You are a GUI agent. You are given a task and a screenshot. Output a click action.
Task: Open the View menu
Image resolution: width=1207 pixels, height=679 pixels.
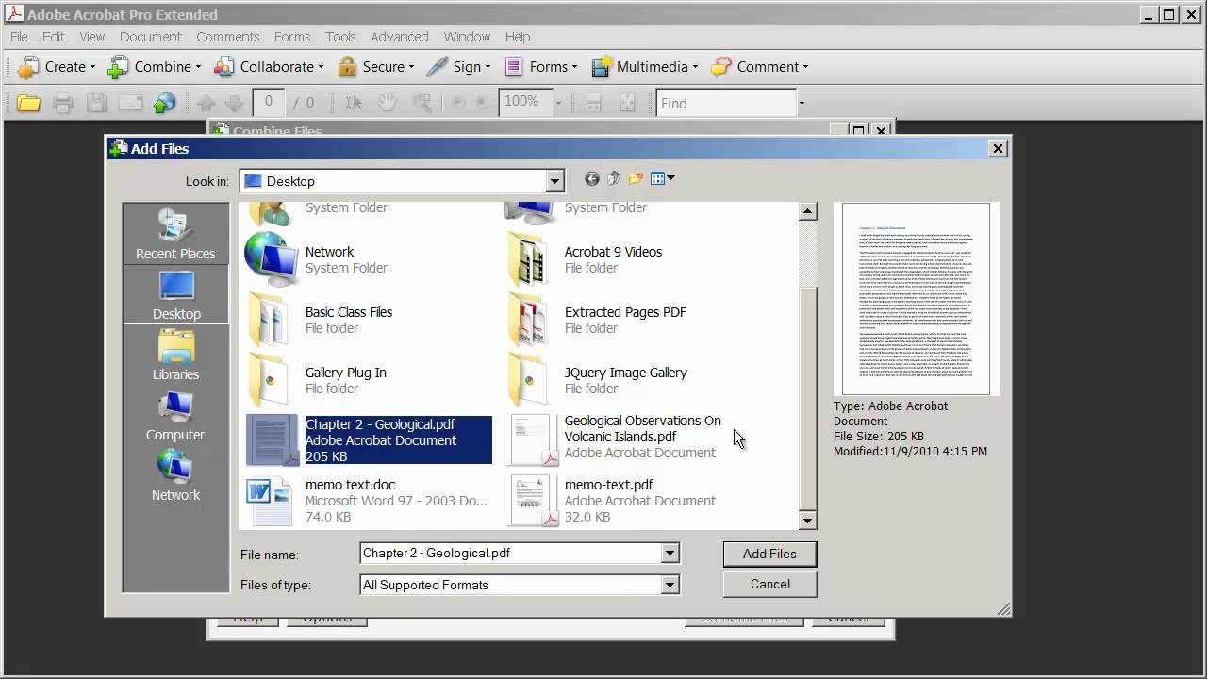click(x=91, y=37)
